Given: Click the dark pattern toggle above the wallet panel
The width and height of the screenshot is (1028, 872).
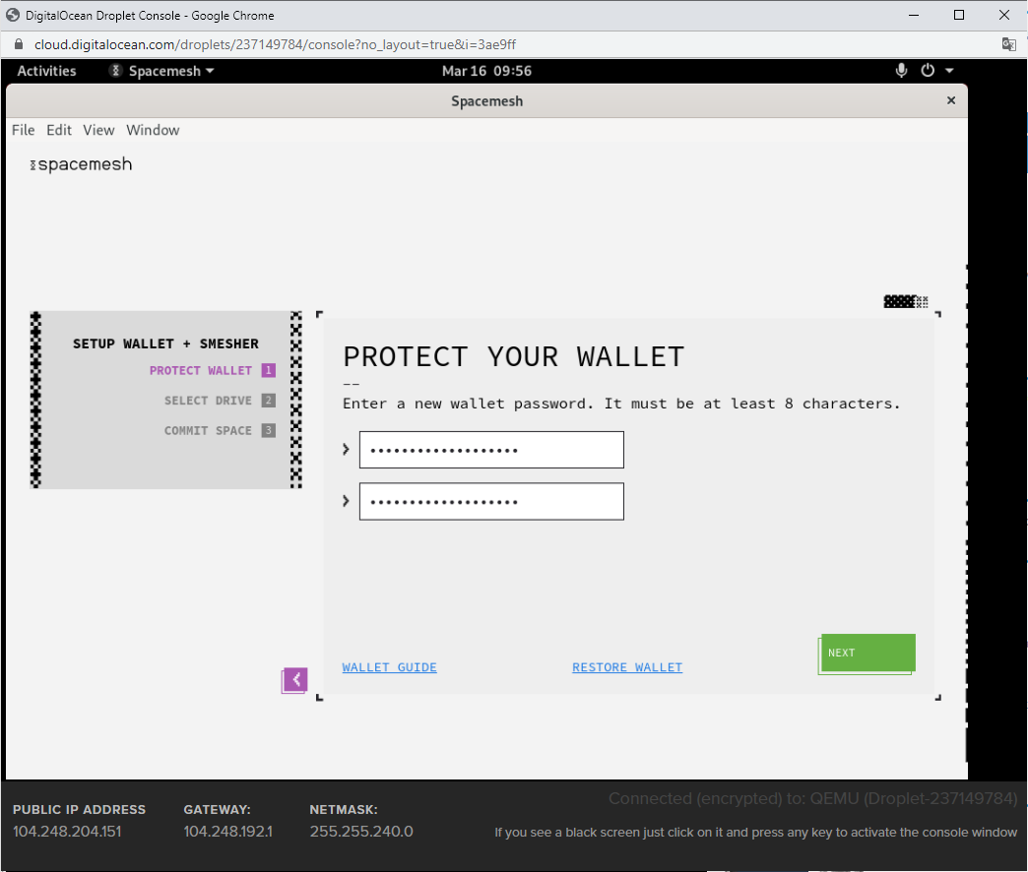Looking at the screenshot, I should pyautogui.click(x=905, y=301).
